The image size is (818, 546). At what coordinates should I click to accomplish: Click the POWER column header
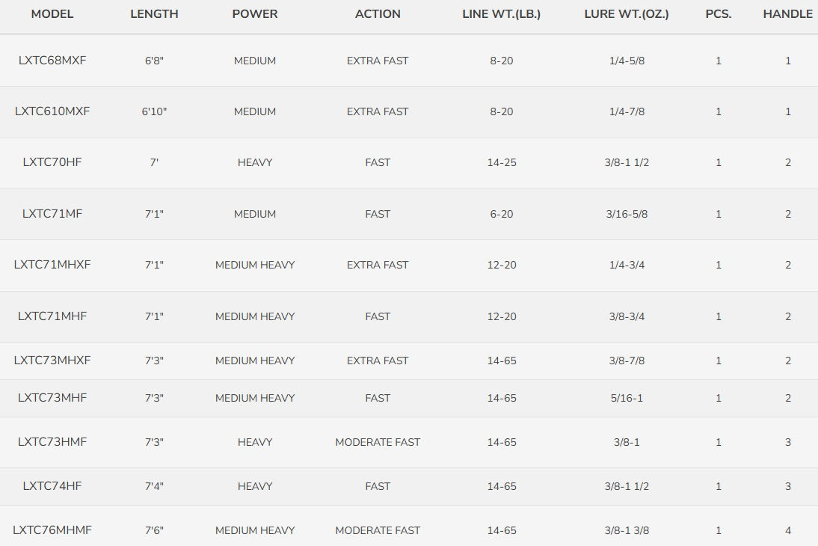(254, 14)
